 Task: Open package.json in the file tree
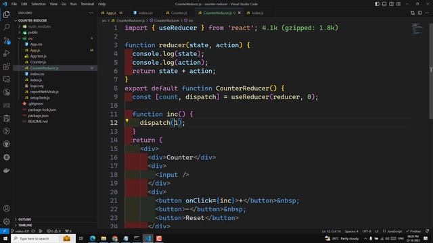(38, 115)
